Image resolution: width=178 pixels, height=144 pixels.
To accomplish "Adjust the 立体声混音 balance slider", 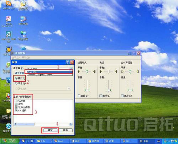I will [x=130, y=71].
